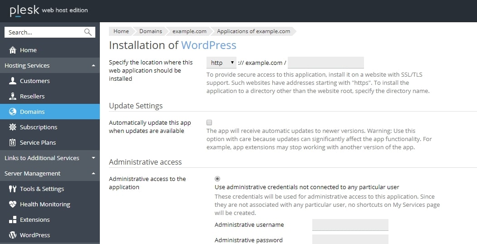Click the Resellers icon in sidebar
Image resolution: width=477 pixels, height=244 pixels.
click(12, 96)
